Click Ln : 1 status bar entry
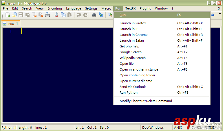The width and height of the screenshot is (223, 131). (80, 128)
